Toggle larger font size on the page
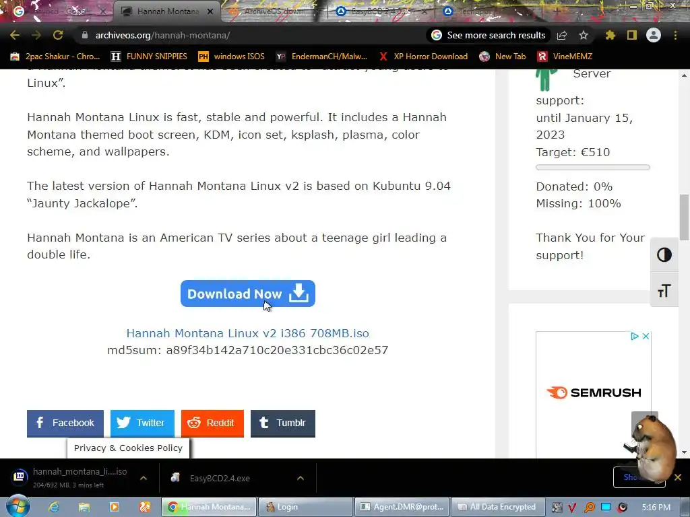This screenshot has height=517, width=690. pyautogui.click(x=664, y=291)
